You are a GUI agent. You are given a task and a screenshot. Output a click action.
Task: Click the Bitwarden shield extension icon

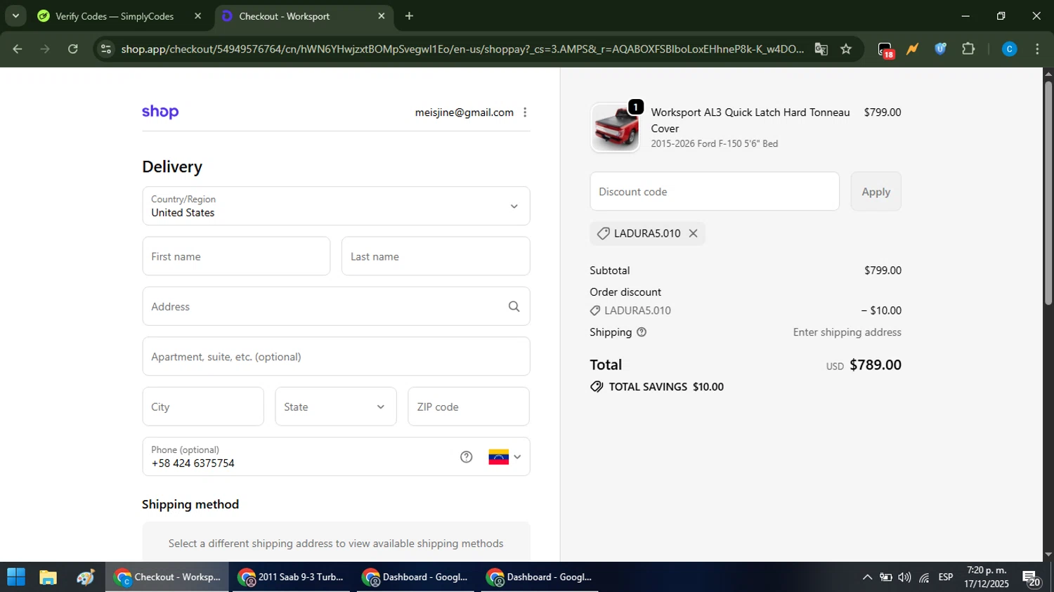click(940, 49)
